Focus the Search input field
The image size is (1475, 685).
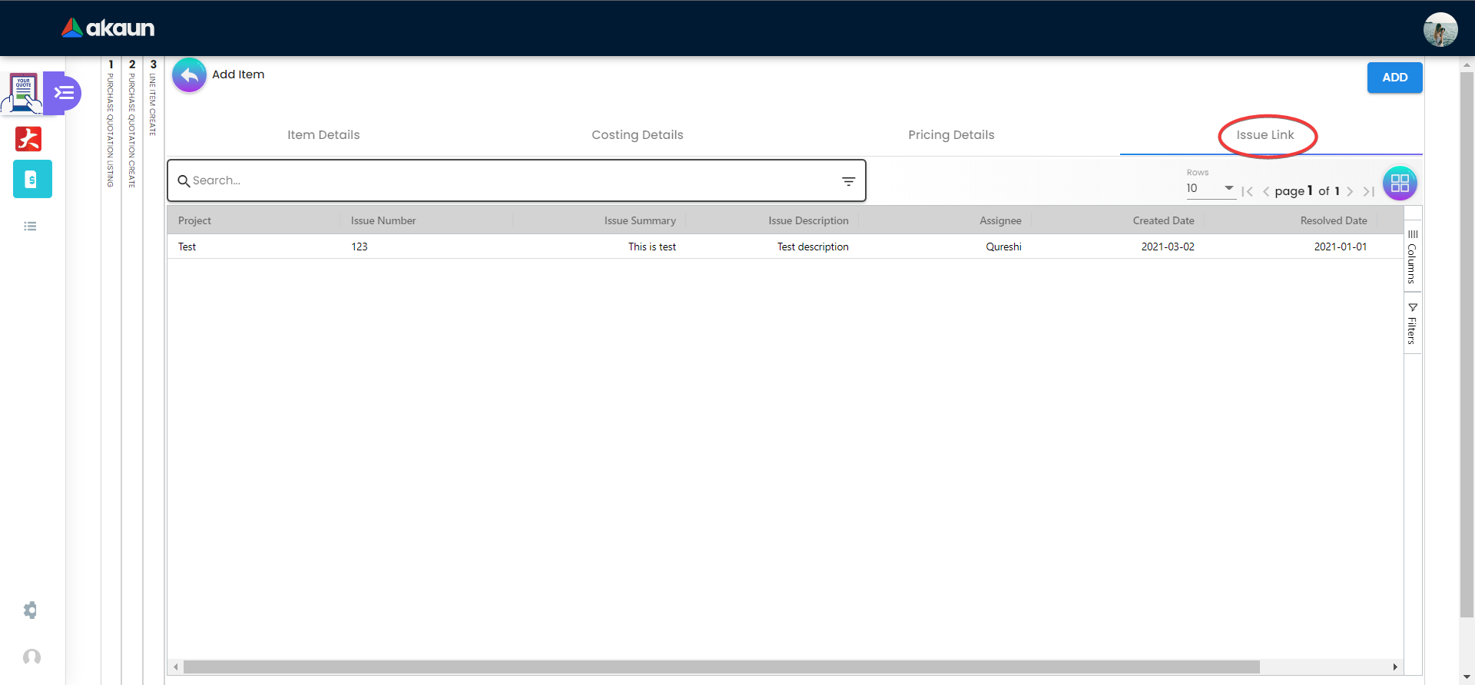point(507,180)
